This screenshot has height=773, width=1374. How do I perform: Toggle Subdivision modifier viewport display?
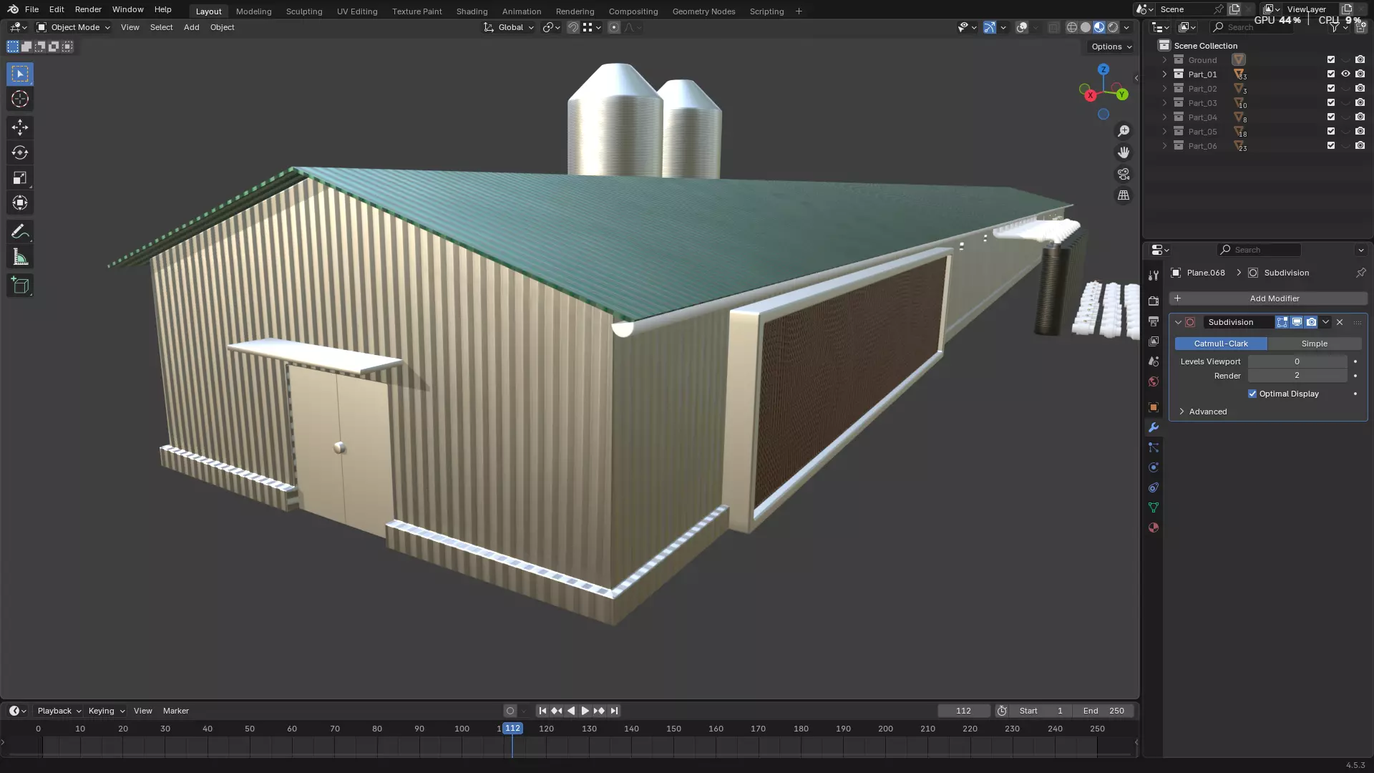pyautogui.click(x=1297, y=322)
